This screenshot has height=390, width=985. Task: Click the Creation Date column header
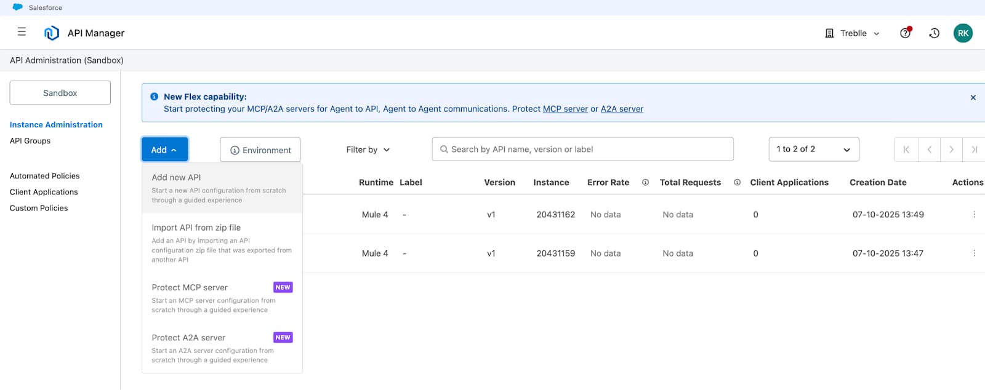pyautogui.click(x=878, y=182)
